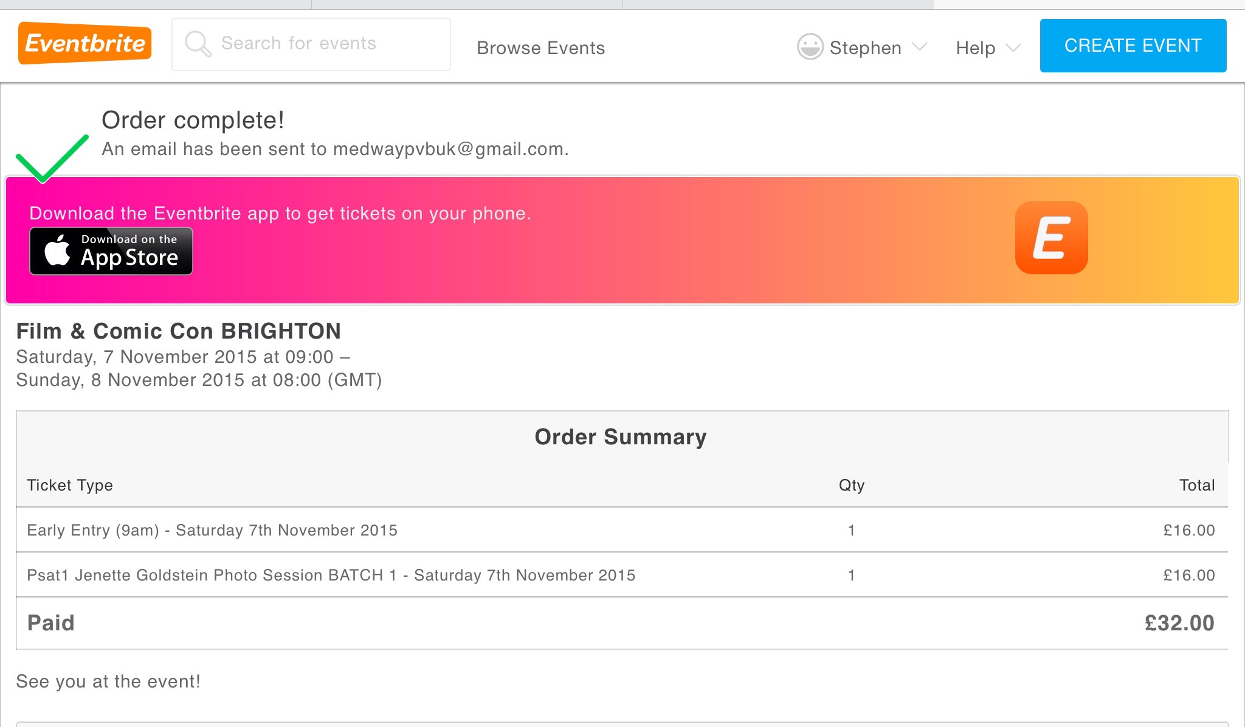Click the Early Entry row £16.00 total
Image resolution: width=1245 pixels, height=727 pixels.
point(1189,530)
